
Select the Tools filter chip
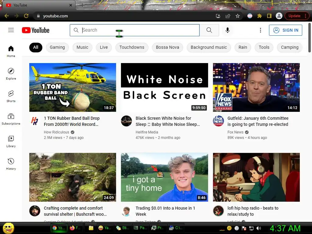tap(264, 47)
